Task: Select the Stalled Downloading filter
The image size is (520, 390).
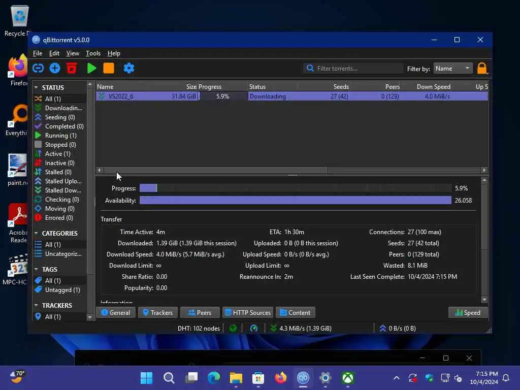Action: pos(60,190)
